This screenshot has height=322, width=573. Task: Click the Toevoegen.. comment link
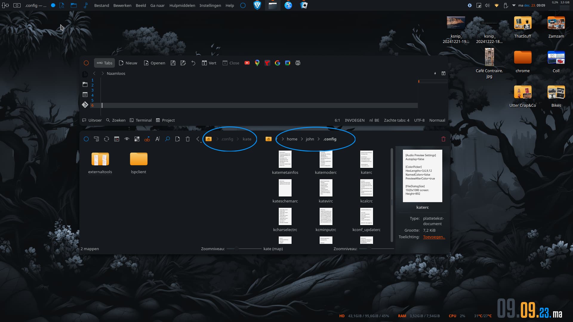[434, 237]
